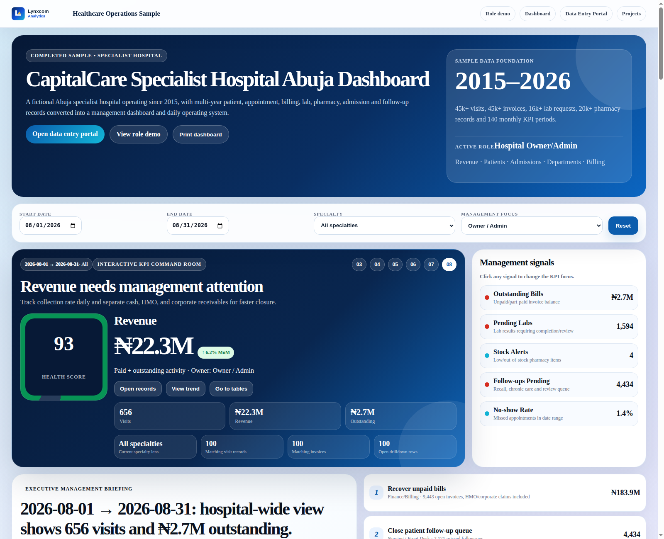Select the Pending Labs signal

[559, 327]
